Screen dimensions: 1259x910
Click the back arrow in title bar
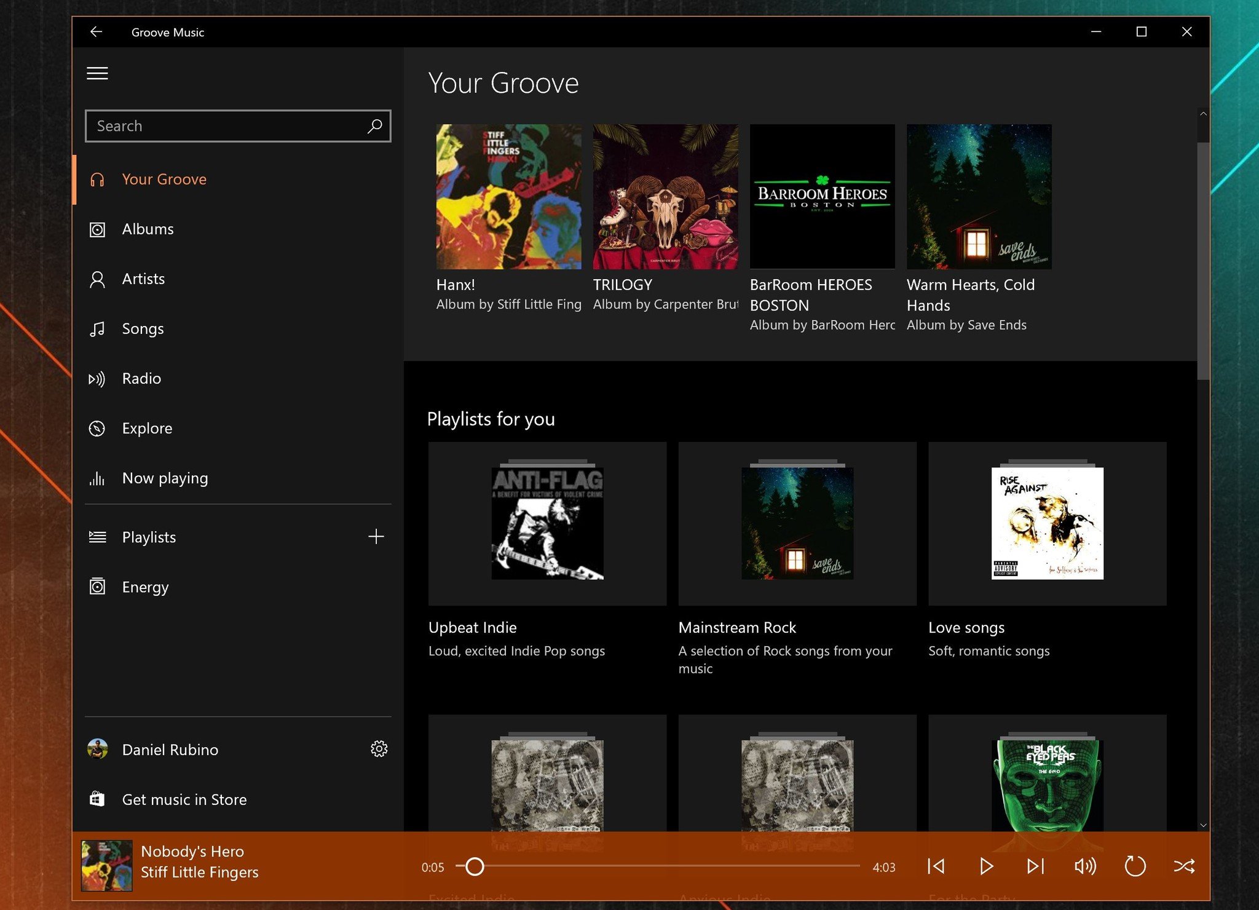97,32
